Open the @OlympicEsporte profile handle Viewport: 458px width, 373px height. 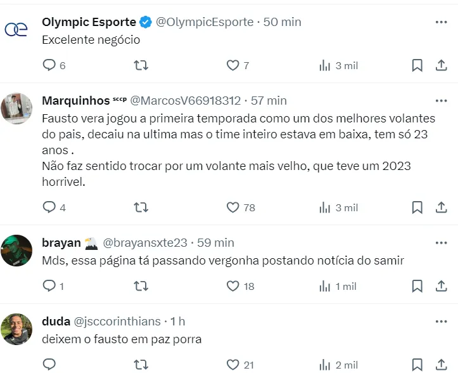(x=205, y=22)
